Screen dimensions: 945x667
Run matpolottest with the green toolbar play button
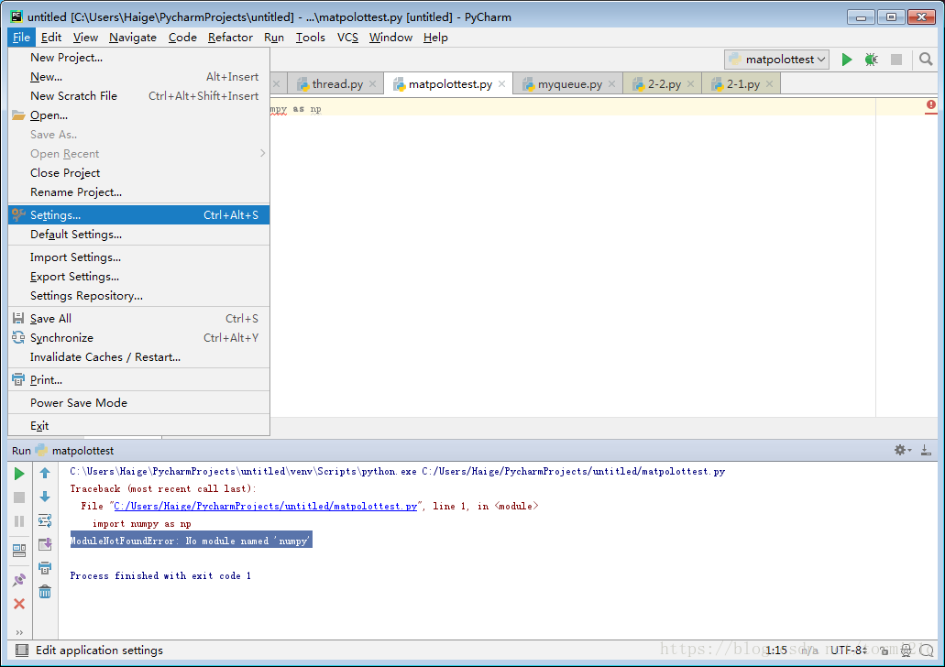(x=847, y=59)
